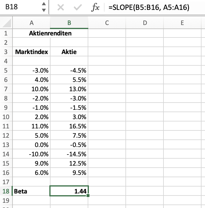205x208 pixels.
Task: Click the cancel X icon in formula bar
Action: coord(61,8)
